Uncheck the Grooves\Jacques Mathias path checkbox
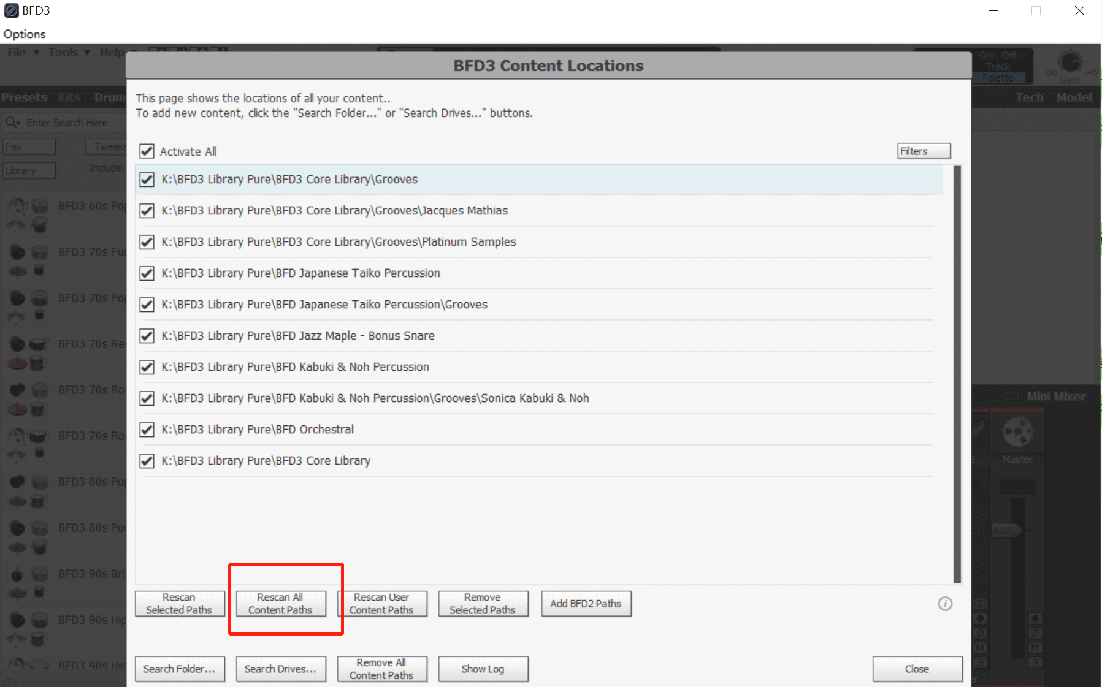 pyautogui.click(x=147, y=211)
